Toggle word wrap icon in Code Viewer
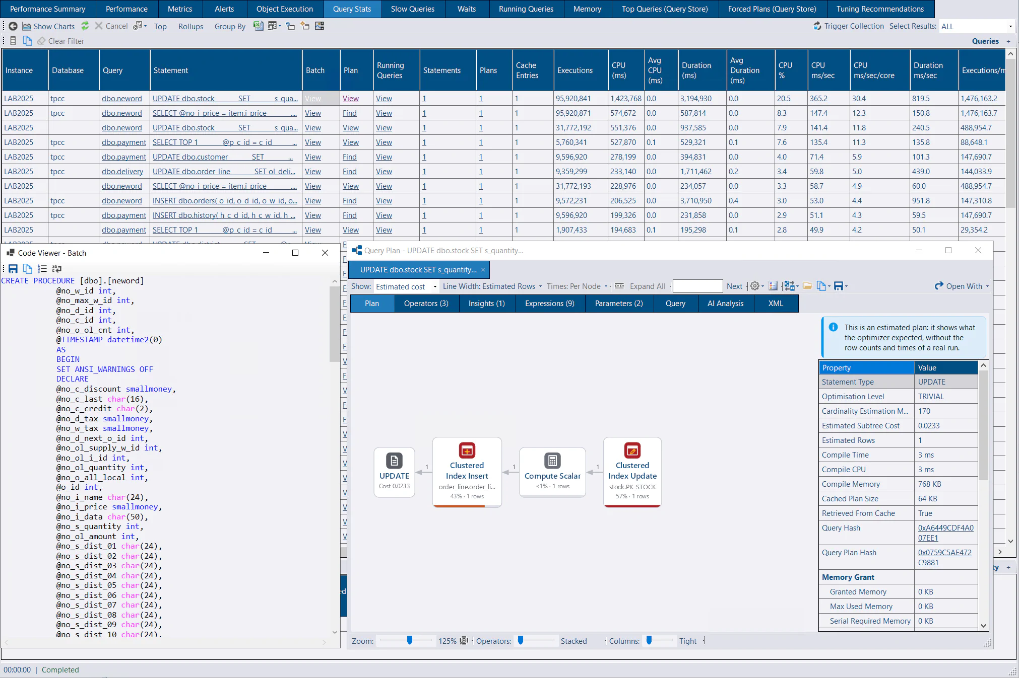Viewport: 1019px width, 678px height. (x=57, y=268)
